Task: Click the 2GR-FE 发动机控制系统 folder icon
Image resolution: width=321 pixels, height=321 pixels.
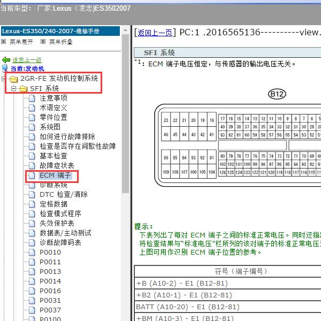Action: pyautogui.click(x=14, y=79)
